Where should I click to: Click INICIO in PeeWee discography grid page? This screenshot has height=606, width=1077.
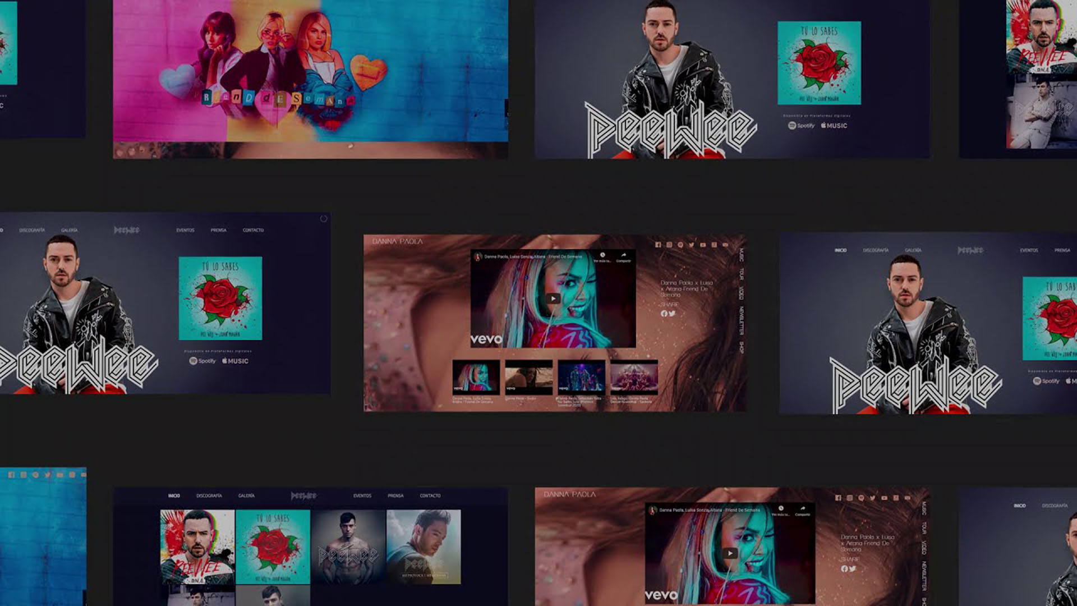pyautogui.click(x=174, y=495)
